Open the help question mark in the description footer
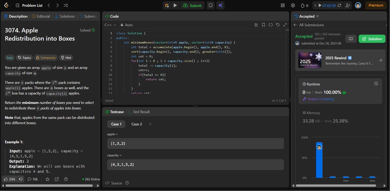 [x=66, y=179]
